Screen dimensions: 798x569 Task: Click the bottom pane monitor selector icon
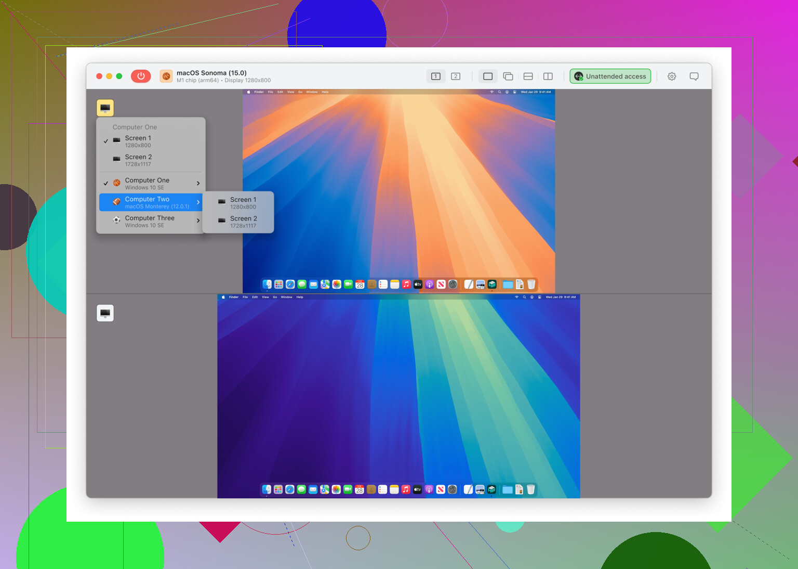coord(105,313)
